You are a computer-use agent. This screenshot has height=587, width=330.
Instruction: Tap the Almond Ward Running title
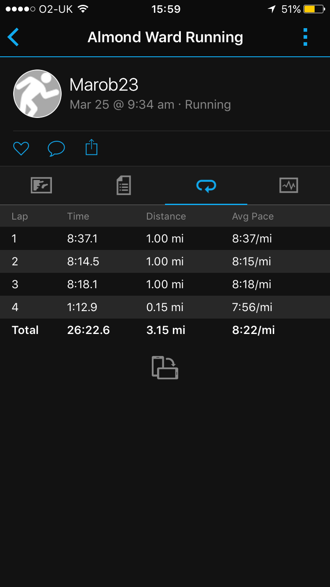(165, 37)
